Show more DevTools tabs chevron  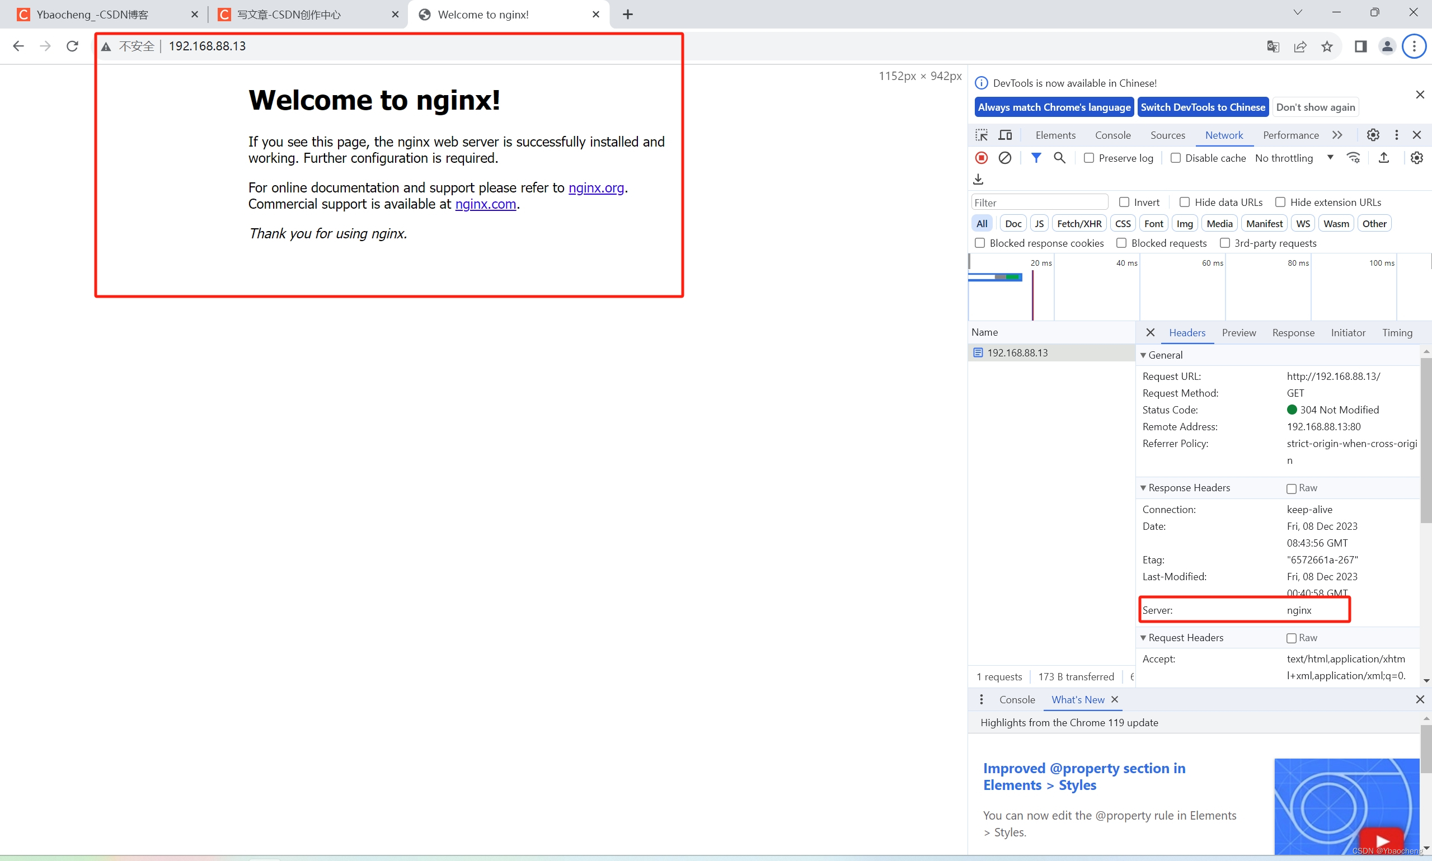tap(1337, 135)
